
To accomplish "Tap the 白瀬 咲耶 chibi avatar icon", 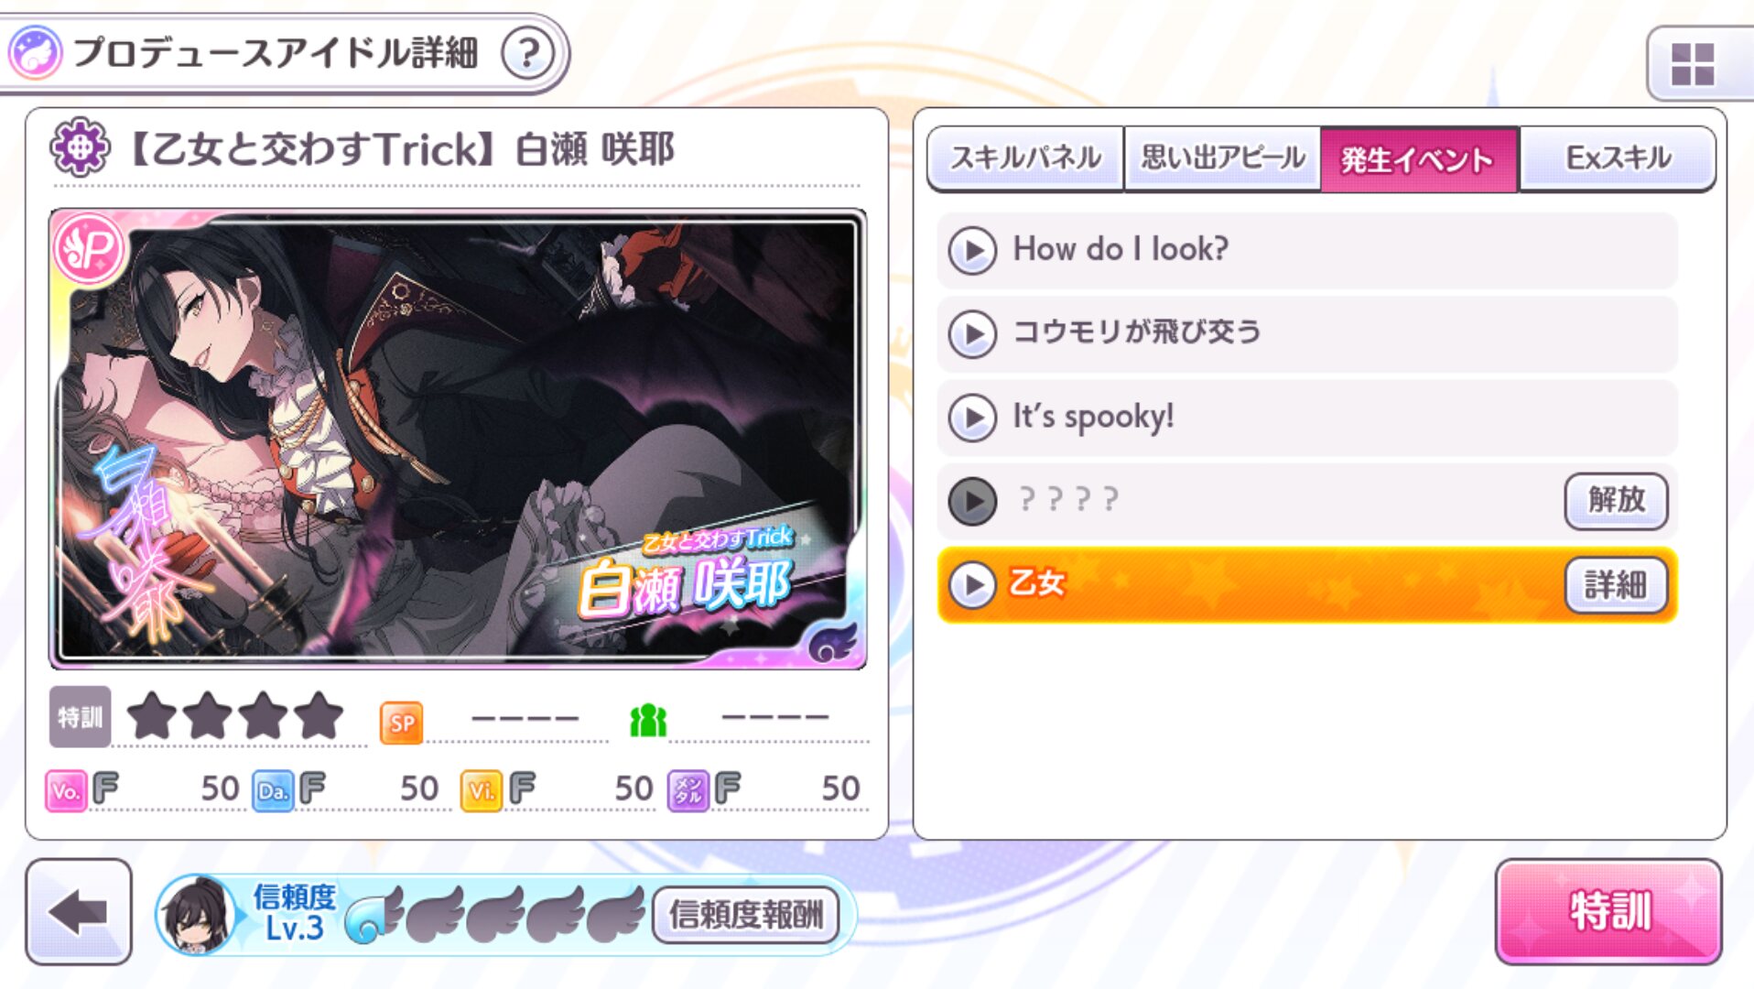I will [196, 914].
